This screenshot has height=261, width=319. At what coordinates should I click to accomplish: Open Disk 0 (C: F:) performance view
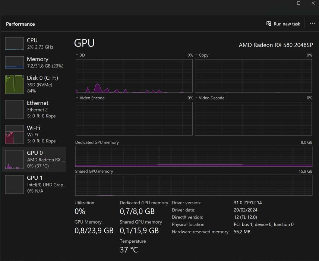(34, 84)
